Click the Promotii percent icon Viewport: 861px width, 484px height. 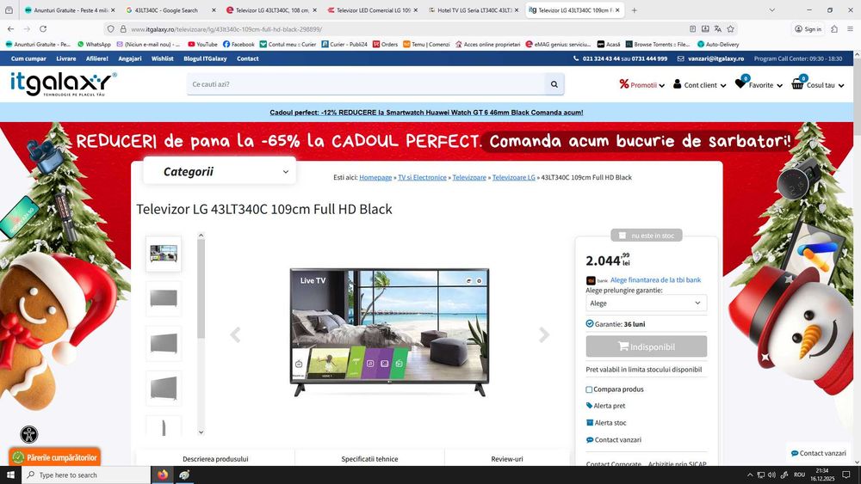point(623,84)
